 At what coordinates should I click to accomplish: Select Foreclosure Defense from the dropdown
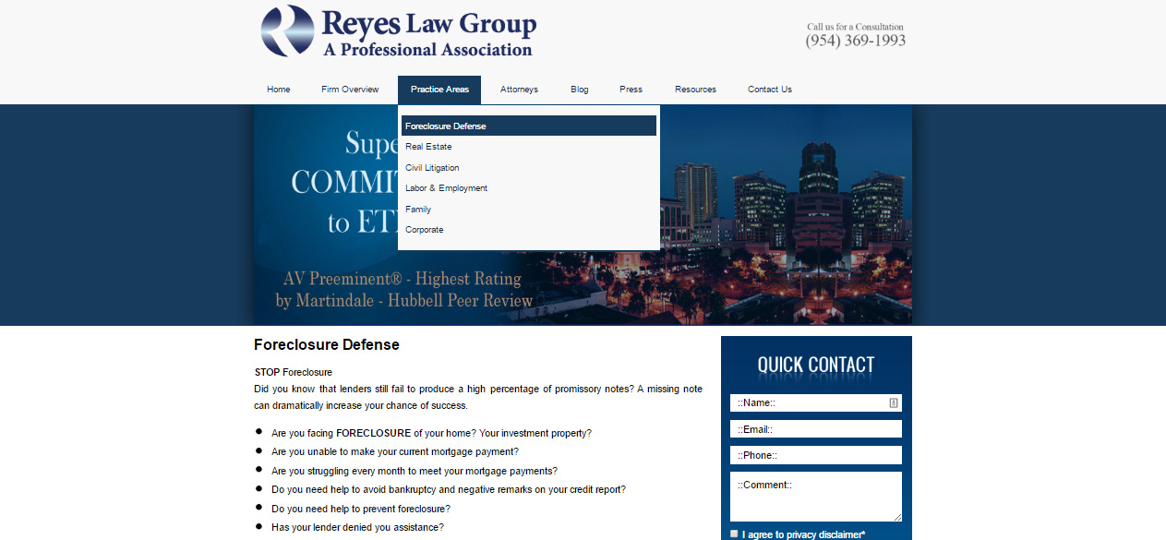point(446,126)
